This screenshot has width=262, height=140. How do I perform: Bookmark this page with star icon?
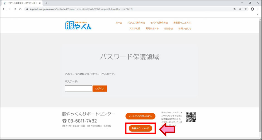[x=246, y=9]
